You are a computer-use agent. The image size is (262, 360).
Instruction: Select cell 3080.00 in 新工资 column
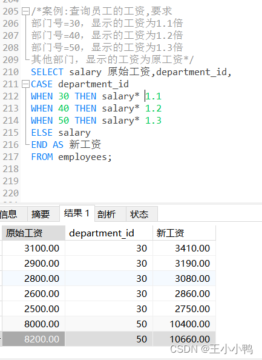pyautogui.click(x=184, y=279)
